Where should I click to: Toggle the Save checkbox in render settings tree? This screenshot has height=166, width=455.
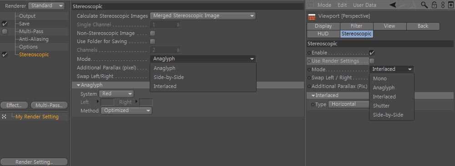(5, 24)
